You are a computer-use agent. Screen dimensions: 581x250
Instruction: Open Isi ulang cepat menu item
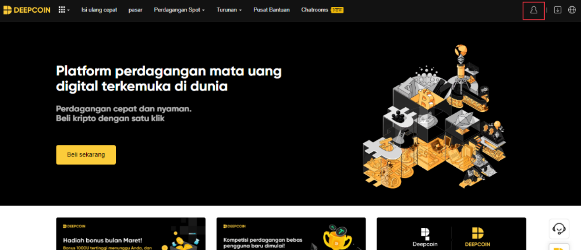(x=99, y=10)
